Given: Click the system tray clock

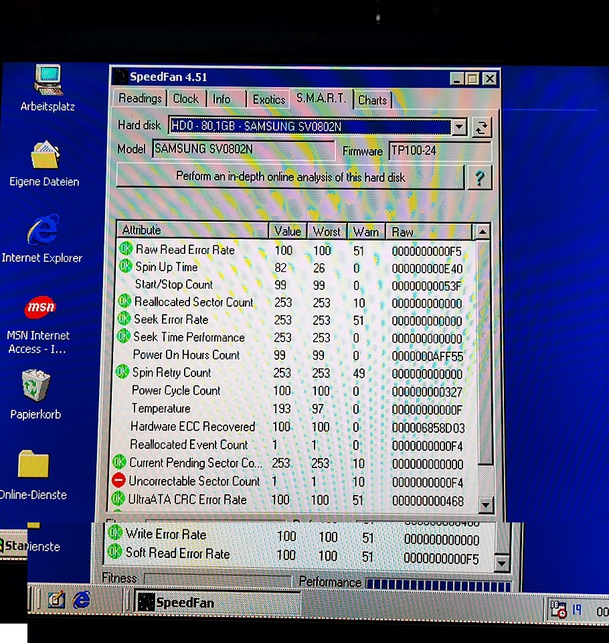Looking at the screenshot, I should tap(602, 612).
